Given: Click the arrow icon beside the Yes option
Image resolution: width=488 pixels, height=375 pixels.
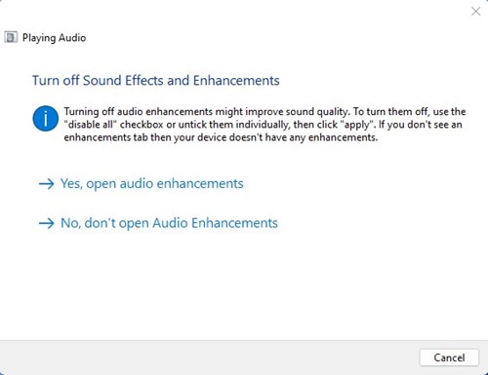Looking at the screenshot, I should (47, 184).
